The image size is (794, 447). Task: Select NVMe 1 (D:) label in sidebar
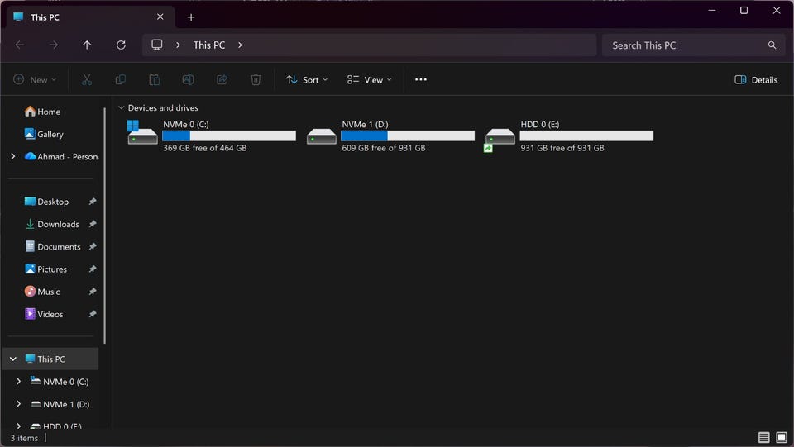(66, 404)
